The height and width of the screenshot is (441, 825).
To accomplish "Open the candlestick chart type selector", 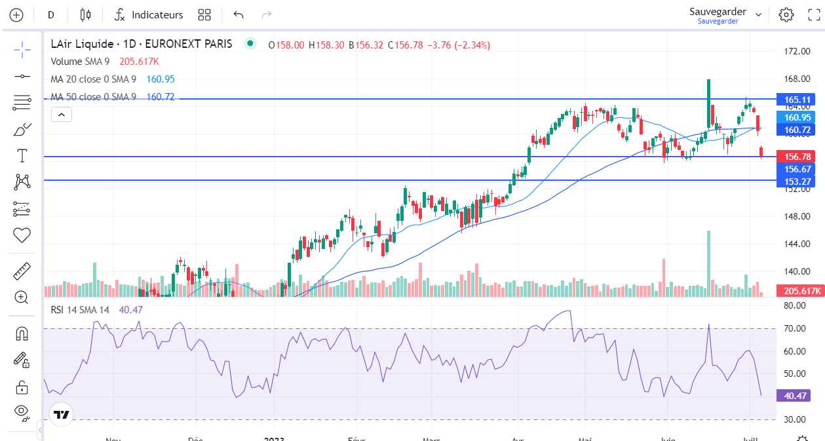I will 85,14.
